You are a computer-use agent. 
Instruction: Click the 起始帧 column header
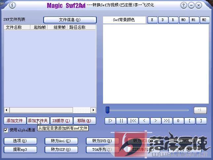point(39,27)
